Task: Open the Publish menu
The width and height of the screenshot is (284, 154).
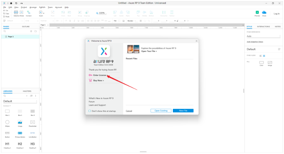Action: coord(42,7)
